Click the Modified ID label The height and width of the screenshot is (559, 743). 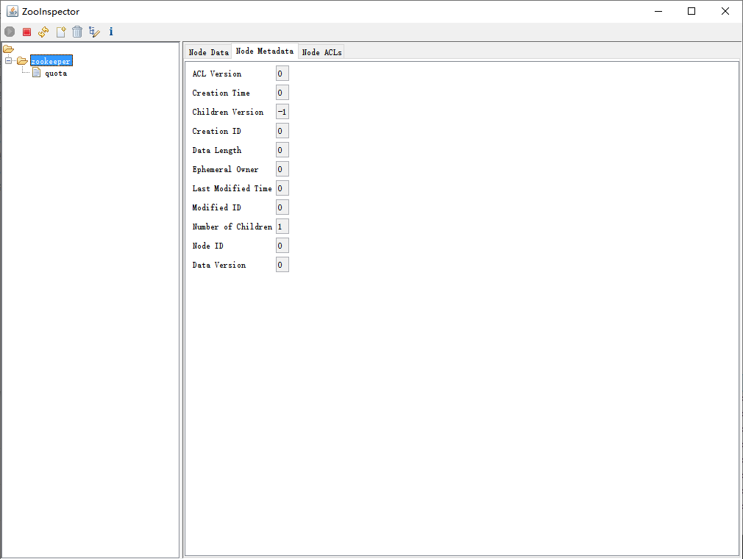tap(216, 207)
